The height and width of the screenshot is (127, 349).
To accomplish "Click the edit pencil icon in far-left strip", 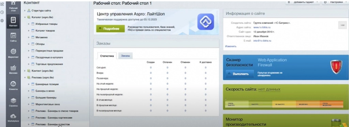I will pyautogui.click(x=2, y=4).
